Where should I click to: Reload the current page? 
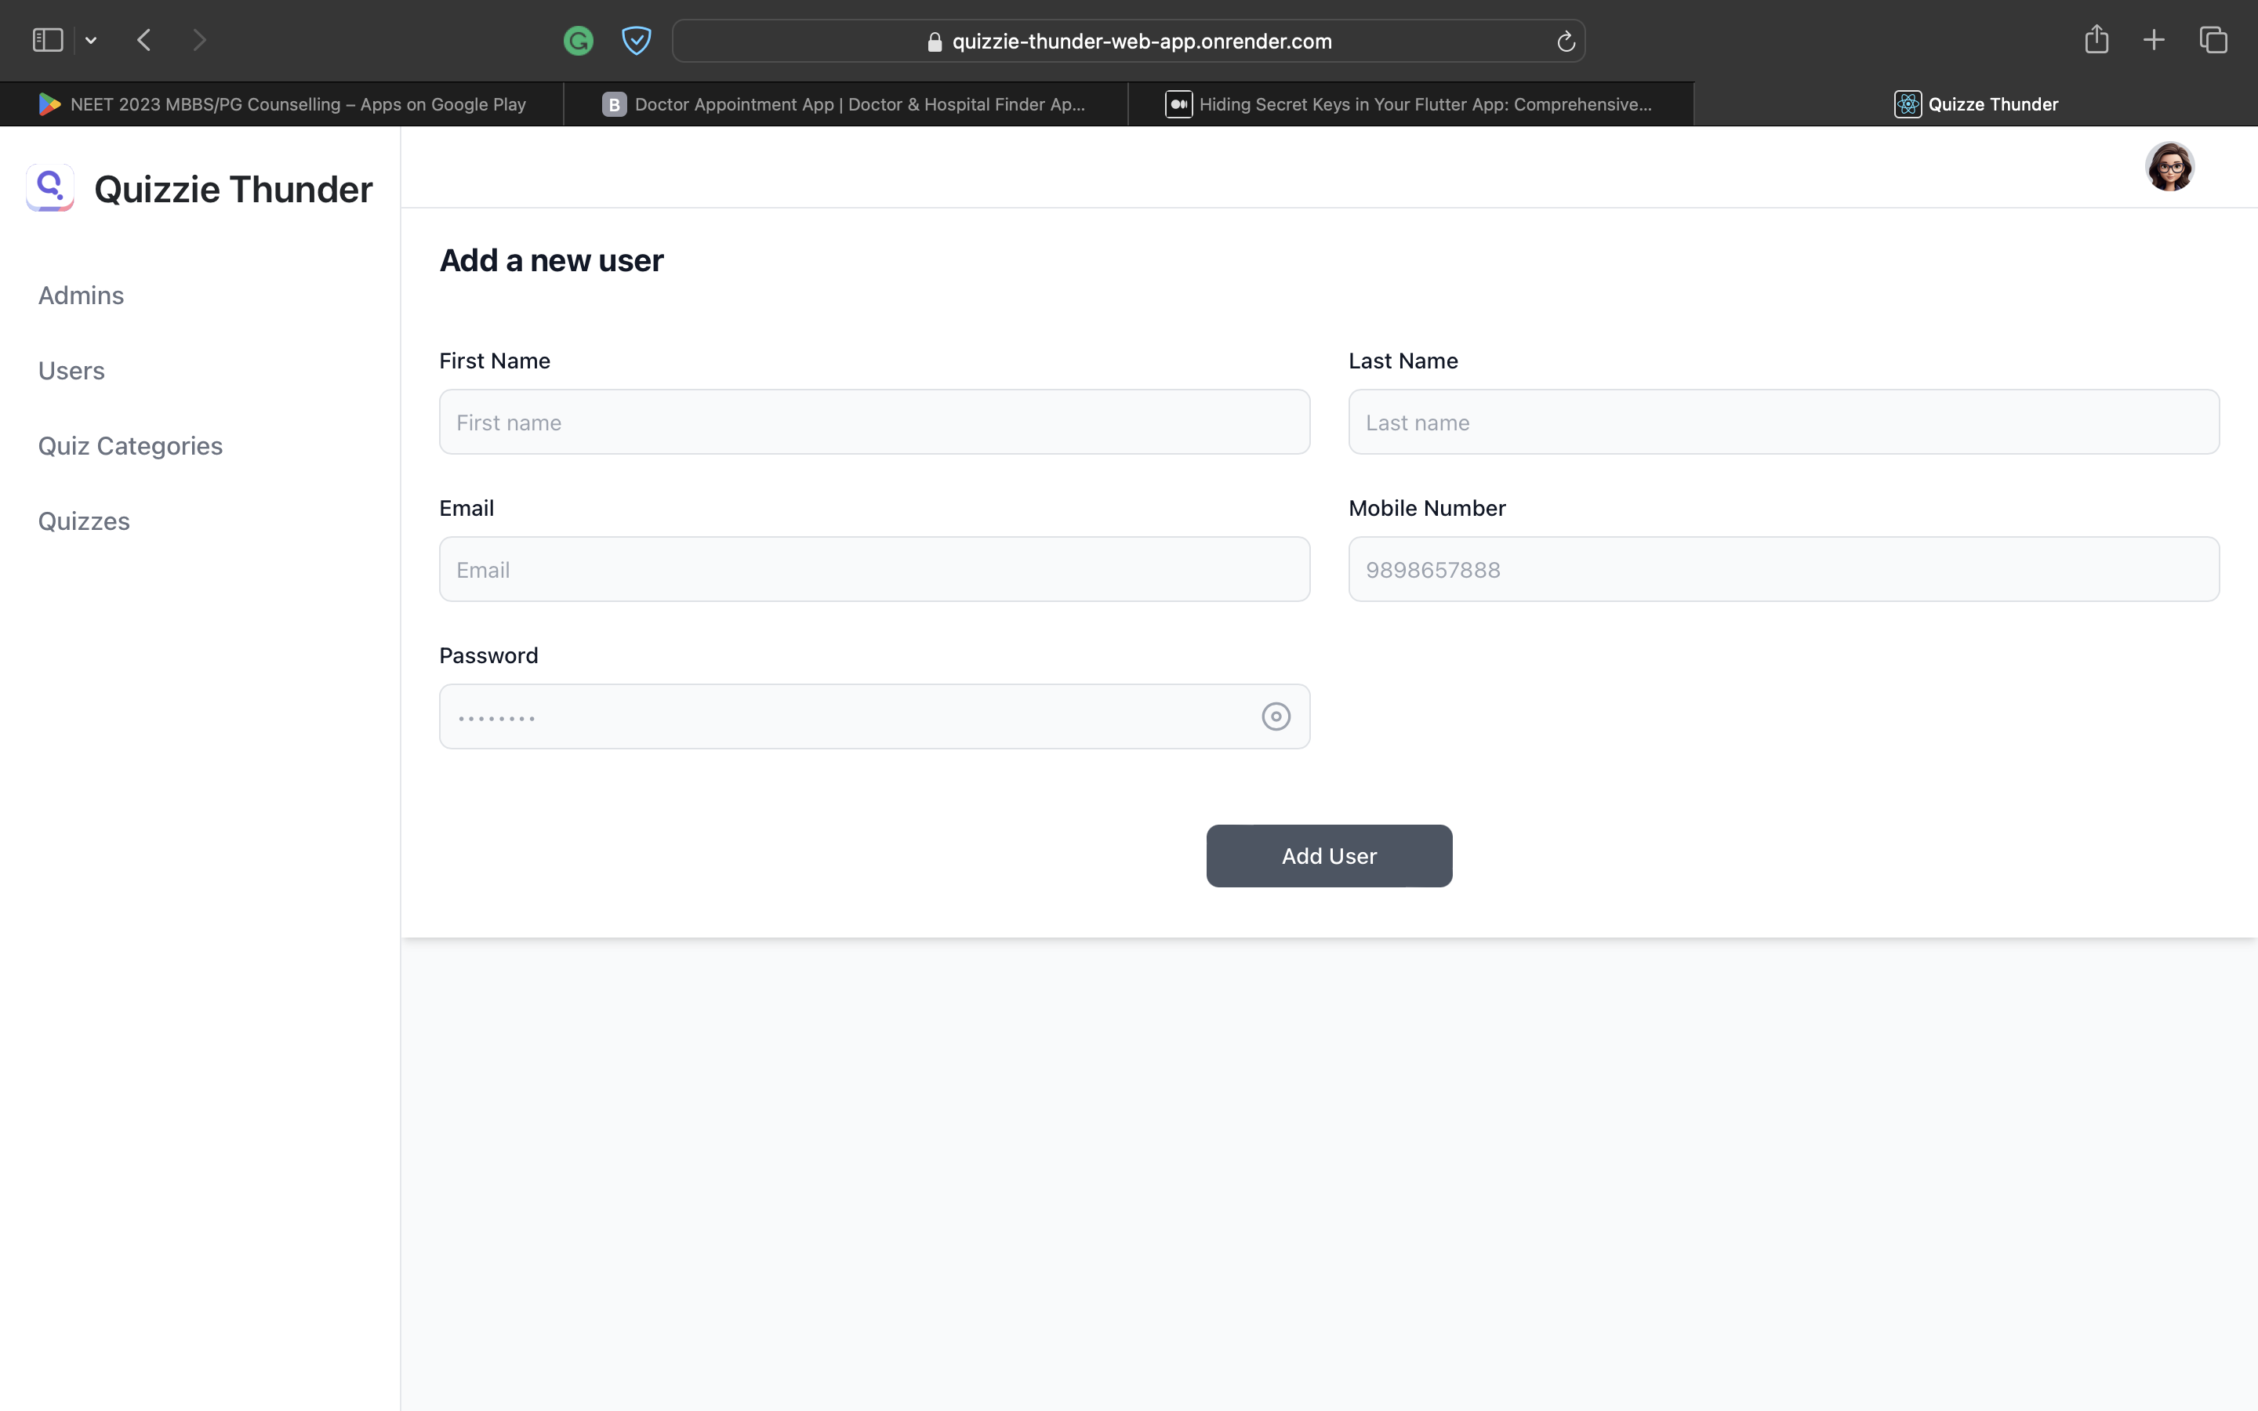click(1564, 40)
